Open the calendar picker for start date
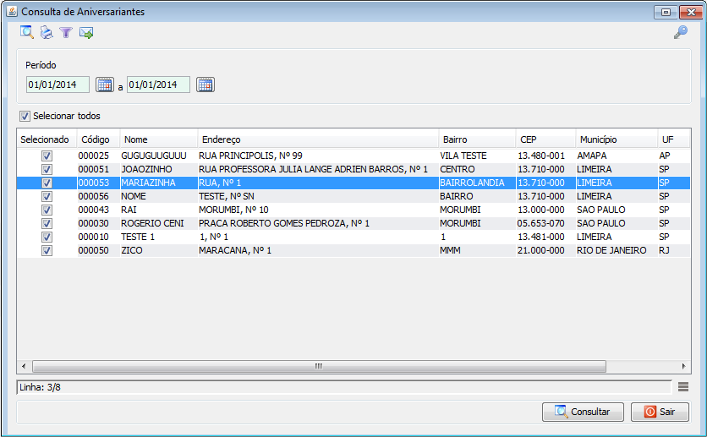This screenshot has height=437, width=707. (x=104, y=85)
